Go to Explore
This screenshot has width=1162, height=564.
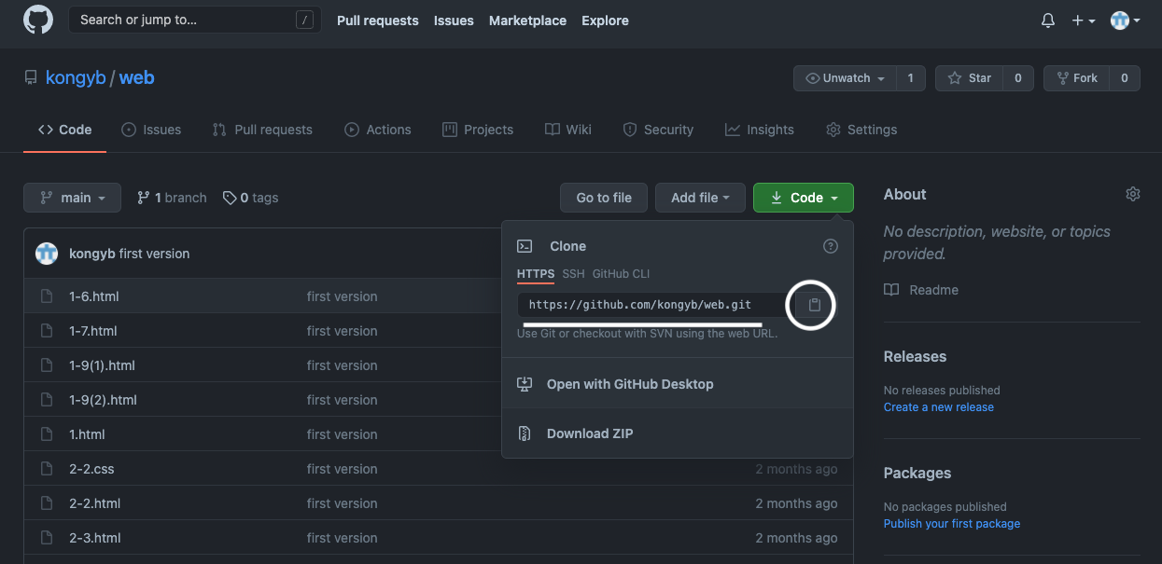[605, 21]
